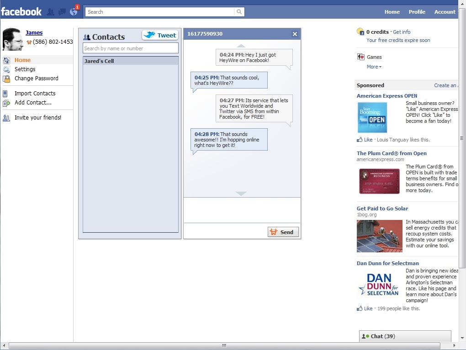The height and width of the screenshot is (350, 466).
Task: Click Your free credits expire soon link
Action: (x=398, y=40)
